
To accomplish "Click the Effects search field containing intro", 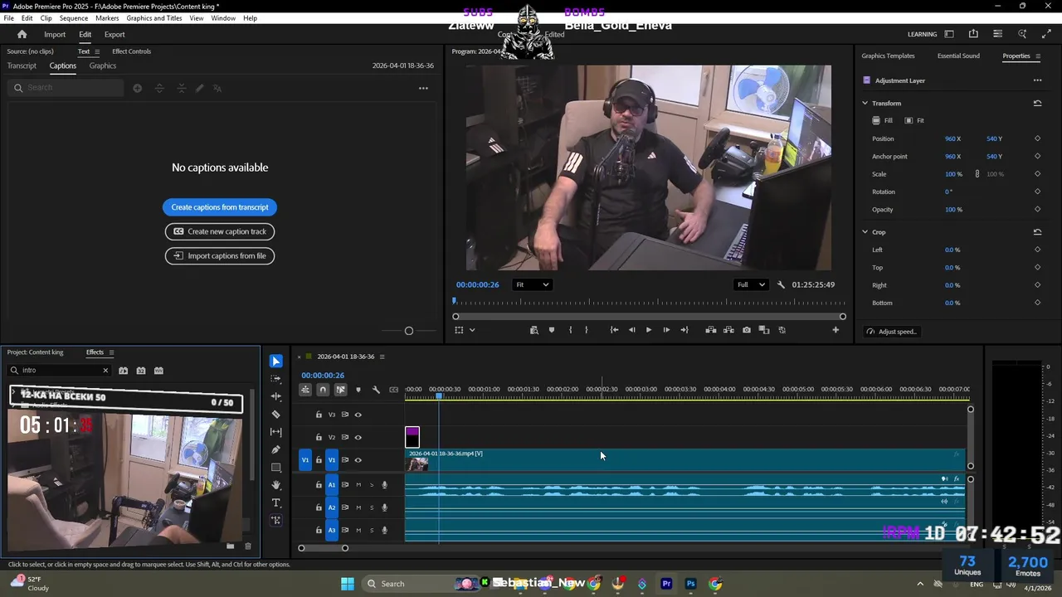I will [60, 371].
